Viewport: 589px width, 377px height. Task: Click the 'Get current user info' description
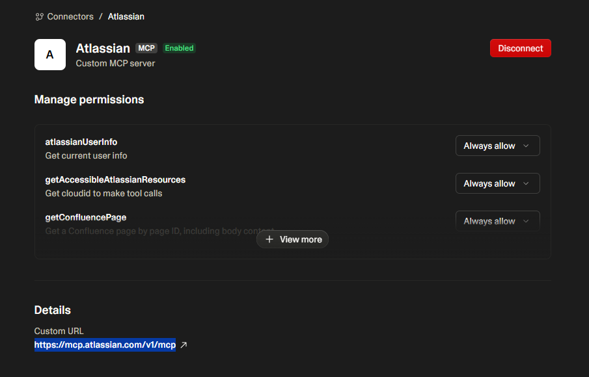point(86,156)
